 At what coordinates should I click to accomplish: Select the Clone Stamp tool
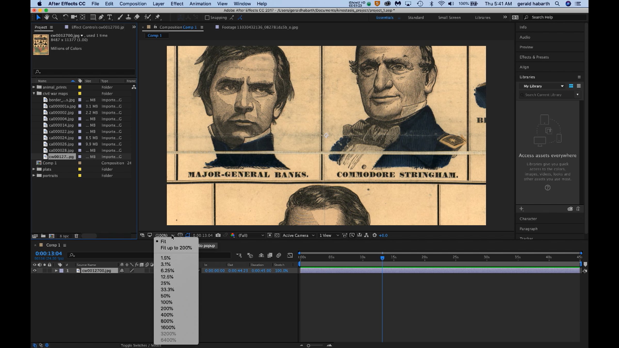coord(128,17)
